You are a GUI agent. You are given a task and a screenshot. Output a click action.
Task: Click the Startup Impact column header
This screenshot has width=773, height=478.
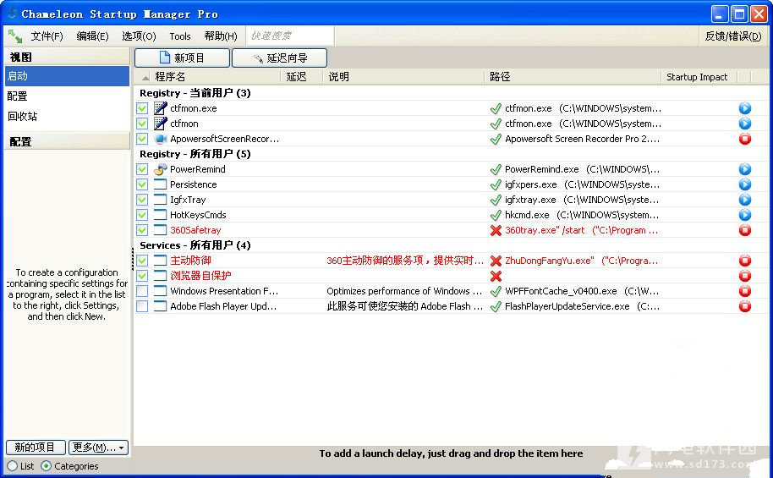699,77
